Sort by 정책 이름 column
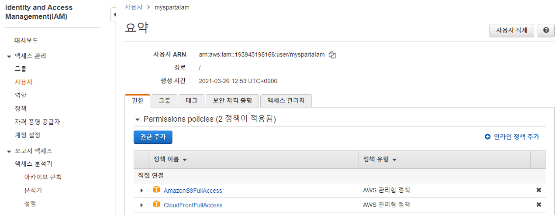The width and height of the screenshot is (559, 215). pyautogui.click(x=170, y=160)
